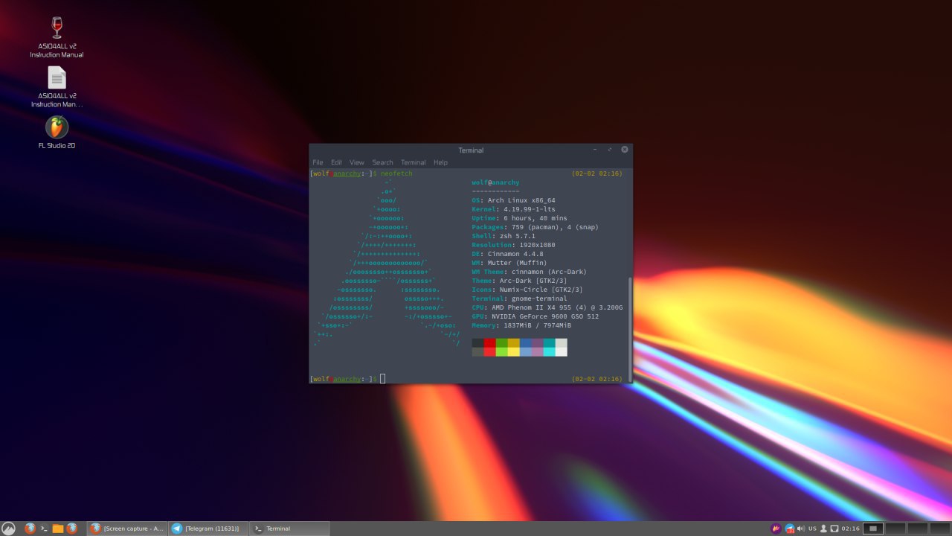Switch to the Telegram (11631) window
This screenshot has height=536, width=952.
[207, 529]
